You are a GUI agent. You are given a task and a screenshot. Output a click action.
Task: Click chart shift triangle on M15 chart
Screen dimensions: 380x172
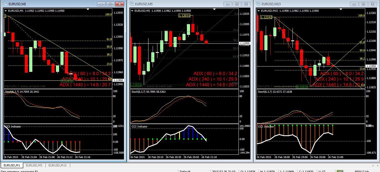click(341, 9)
